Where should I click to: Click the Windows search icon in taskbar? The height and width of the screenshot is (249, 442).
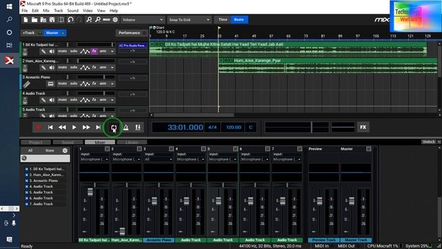[9, 19]
